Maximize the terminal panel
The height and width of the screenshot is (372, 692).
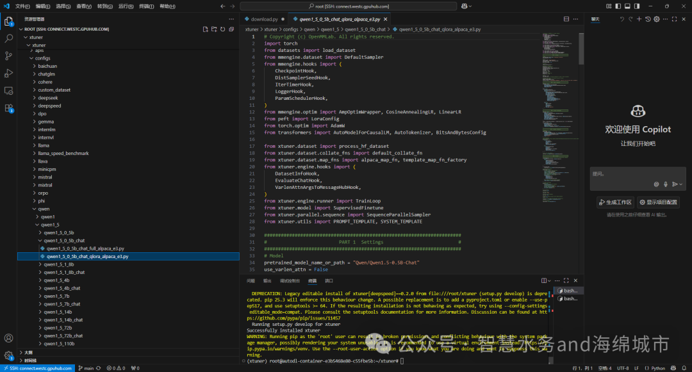pyautogui.click(x=566, y=280)
